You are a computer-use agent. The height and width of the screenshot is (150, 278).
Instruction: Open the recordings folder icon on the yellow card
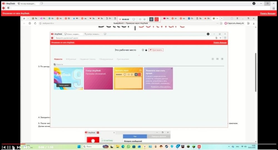(x=140, y=70)
